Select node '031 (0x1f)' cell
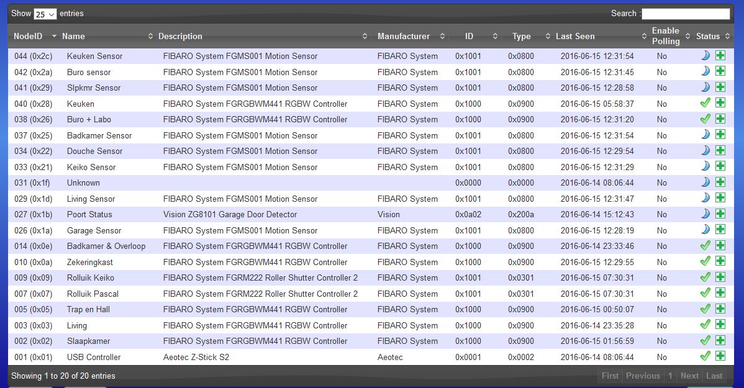744x388 pixels. 32,183
